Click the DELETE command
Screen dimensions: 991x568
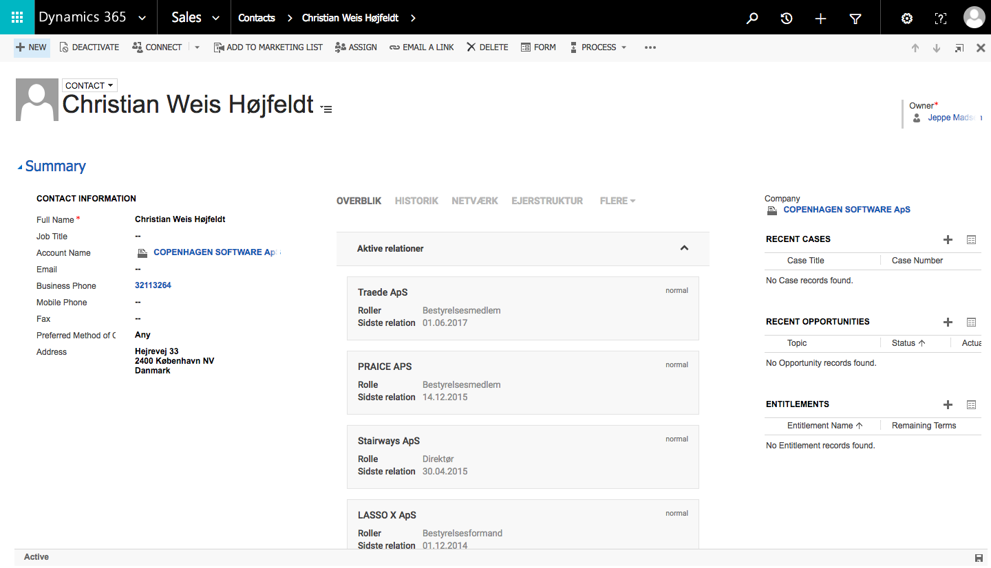coord(487,47)
